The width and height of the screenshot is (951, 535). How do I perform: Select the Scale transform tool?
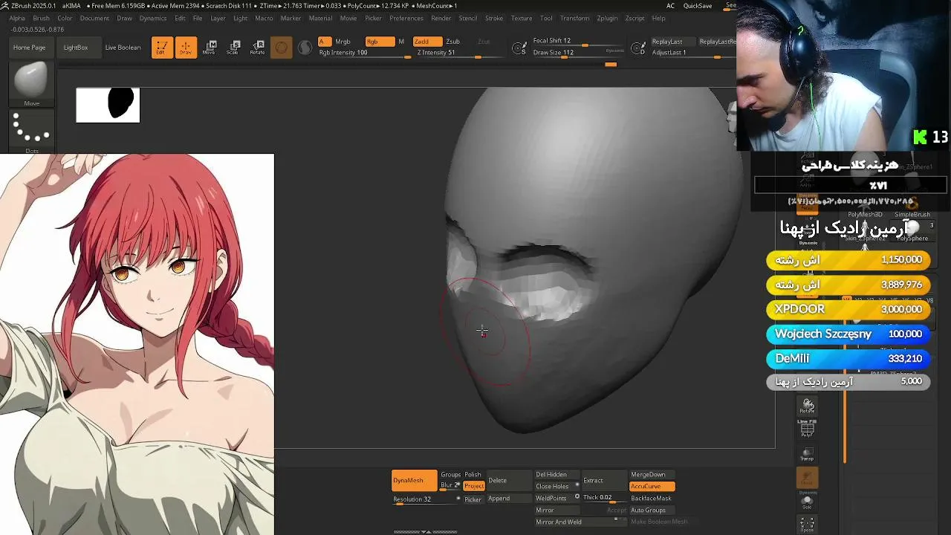click(x=233, y=48)
